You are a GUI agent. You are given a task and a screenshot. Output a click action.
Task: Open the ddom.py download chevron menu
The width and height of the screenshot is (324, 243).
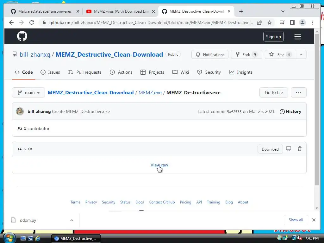point(72,220)
